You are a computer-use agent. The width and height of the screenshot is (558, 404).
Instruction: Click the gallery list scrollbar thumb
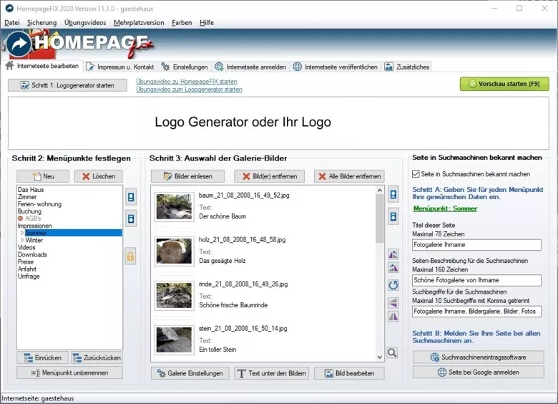coord(380,218)
